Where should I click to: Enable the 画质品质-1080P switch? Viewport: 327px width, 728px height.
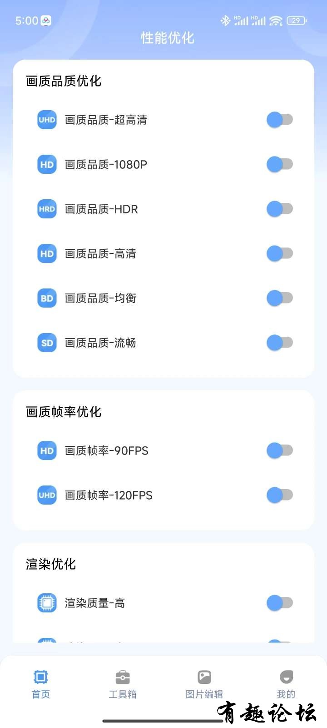pyautogui.click(x=280, y=164)
